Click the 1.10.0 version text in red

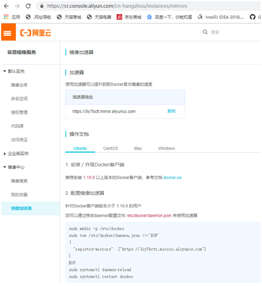tap(89, 177)
